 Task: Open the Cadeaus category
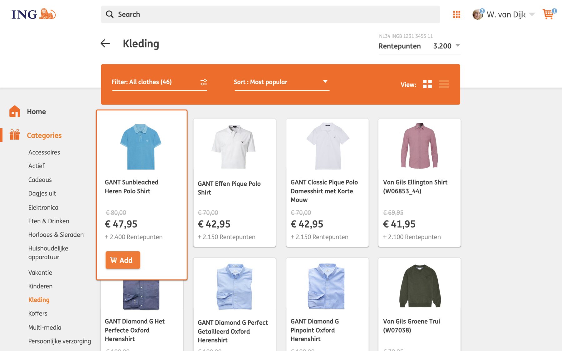[40, 180]
